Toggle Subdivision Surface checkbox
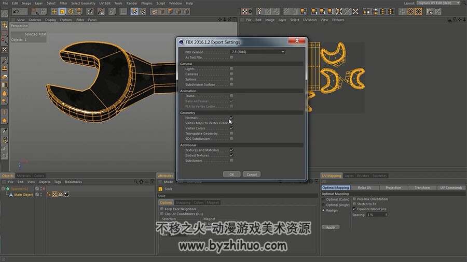The image size is (467, 262). point(231,85)
